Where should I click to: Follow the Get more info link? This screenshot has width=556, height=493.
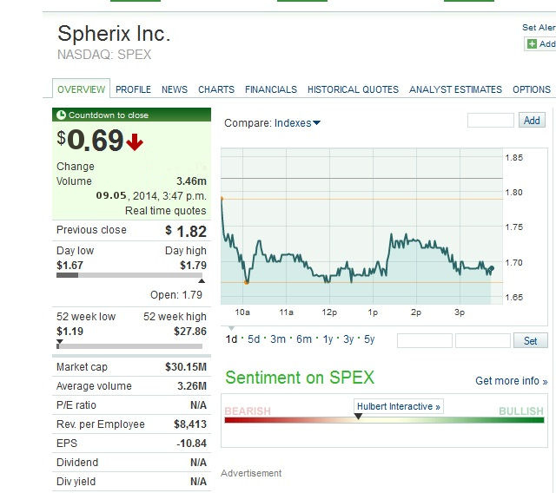click(x=511, y=381)
